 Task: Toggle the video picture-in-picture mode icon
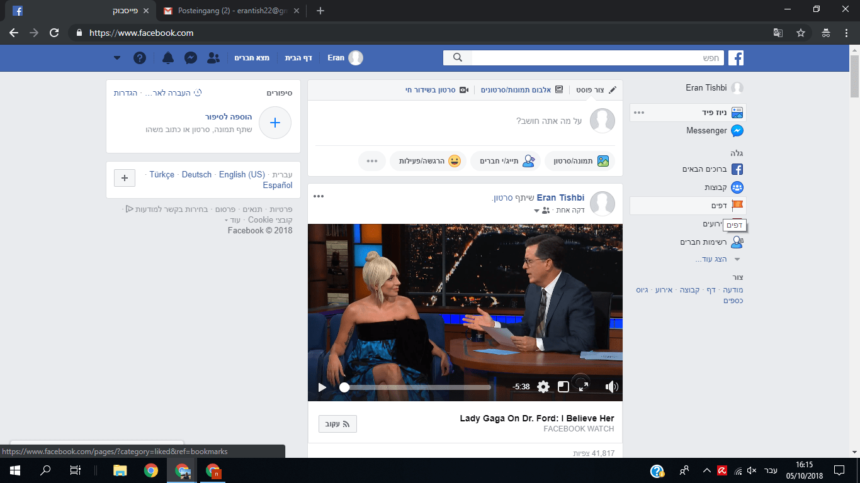(563, 387)
